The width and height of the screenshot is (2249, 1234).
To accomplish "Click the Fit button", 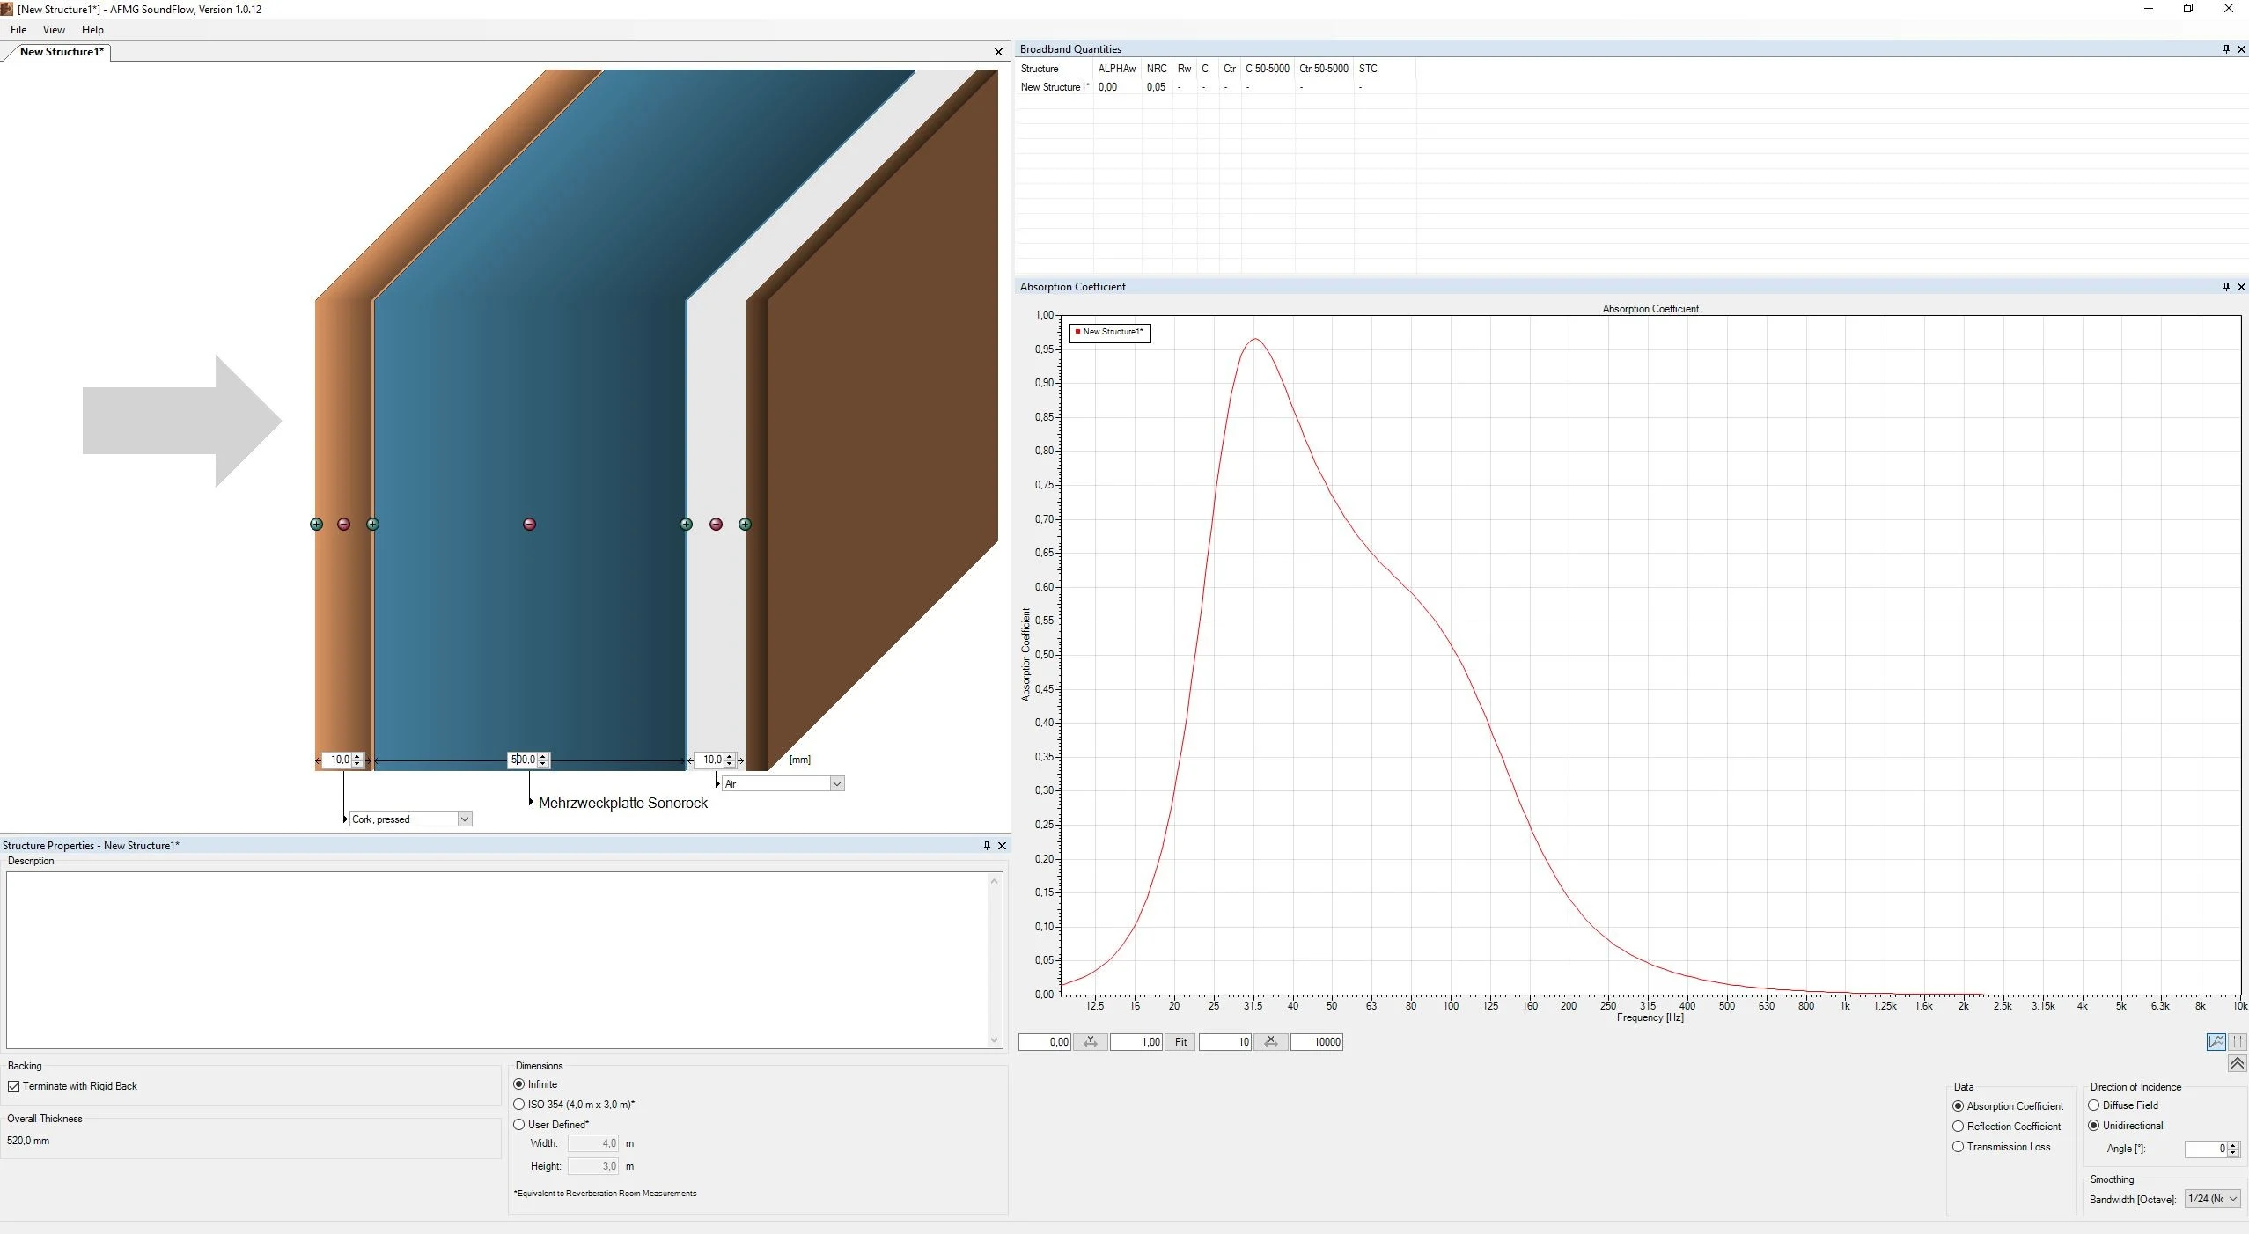I will (x=1180, y=1042).
